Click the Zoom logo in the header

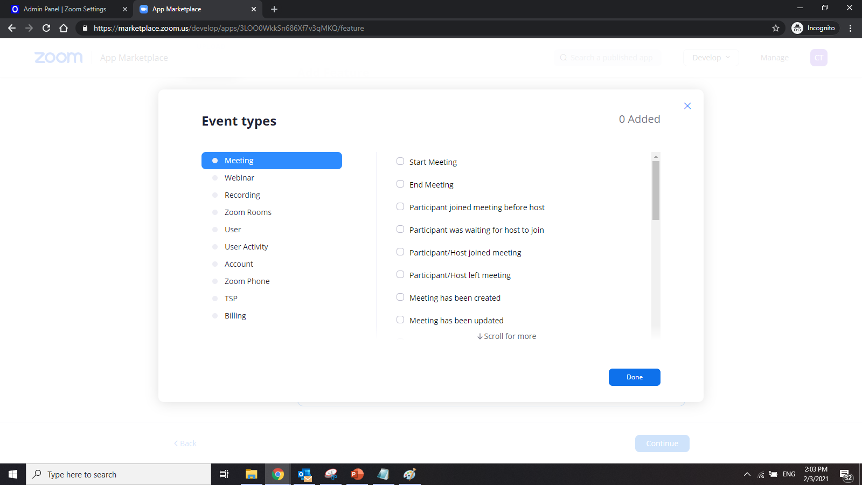pyautogui.click(x=58, y=58)
